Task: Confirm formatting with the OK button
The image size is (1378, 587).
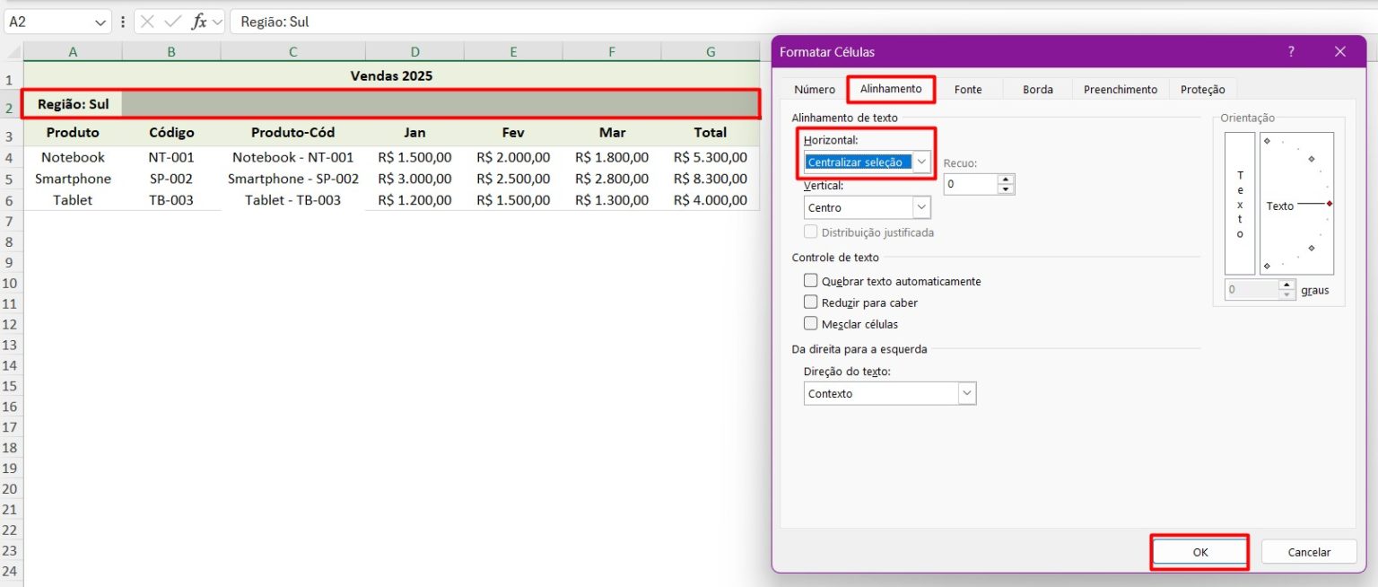Action: 1199,551
